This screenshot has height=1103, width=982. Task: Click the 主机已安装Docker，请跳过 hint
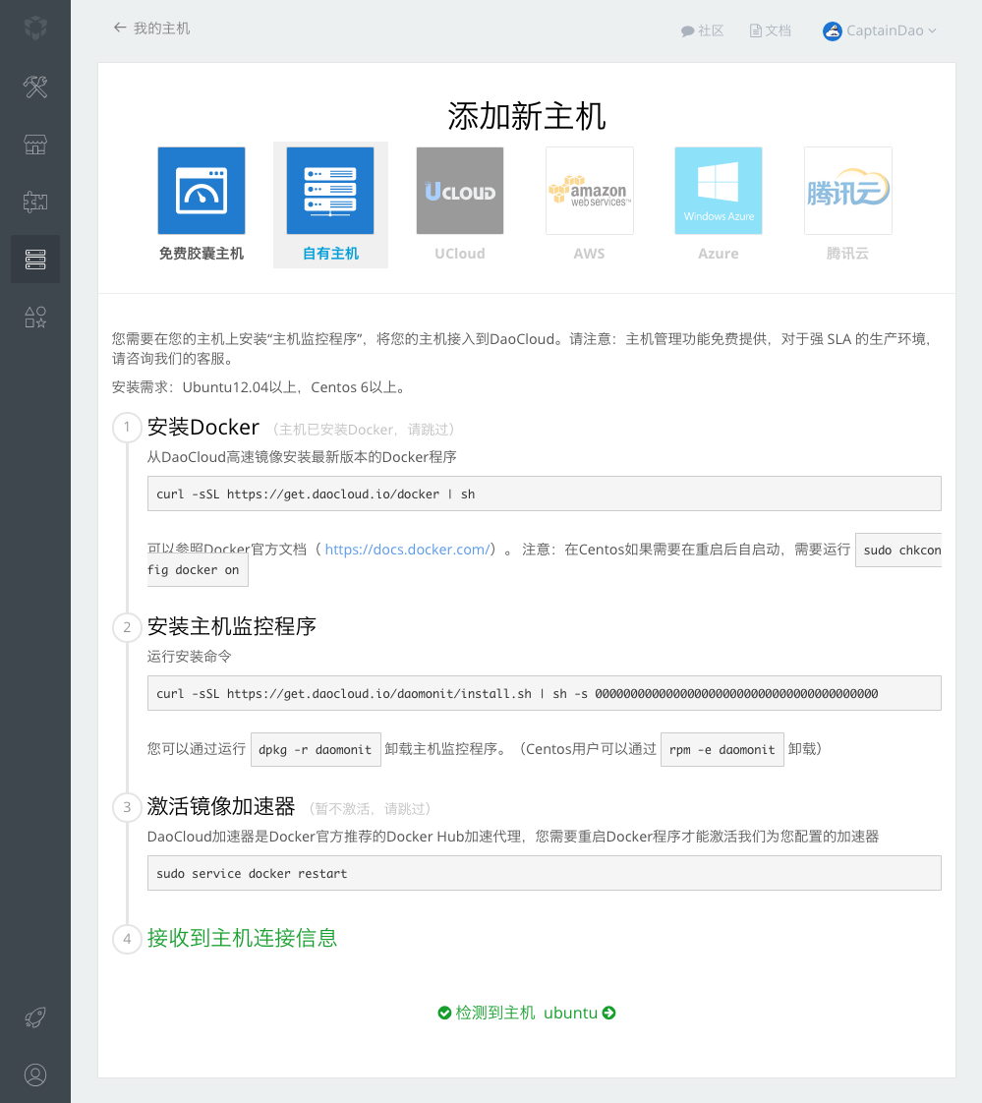coord(367,429)
